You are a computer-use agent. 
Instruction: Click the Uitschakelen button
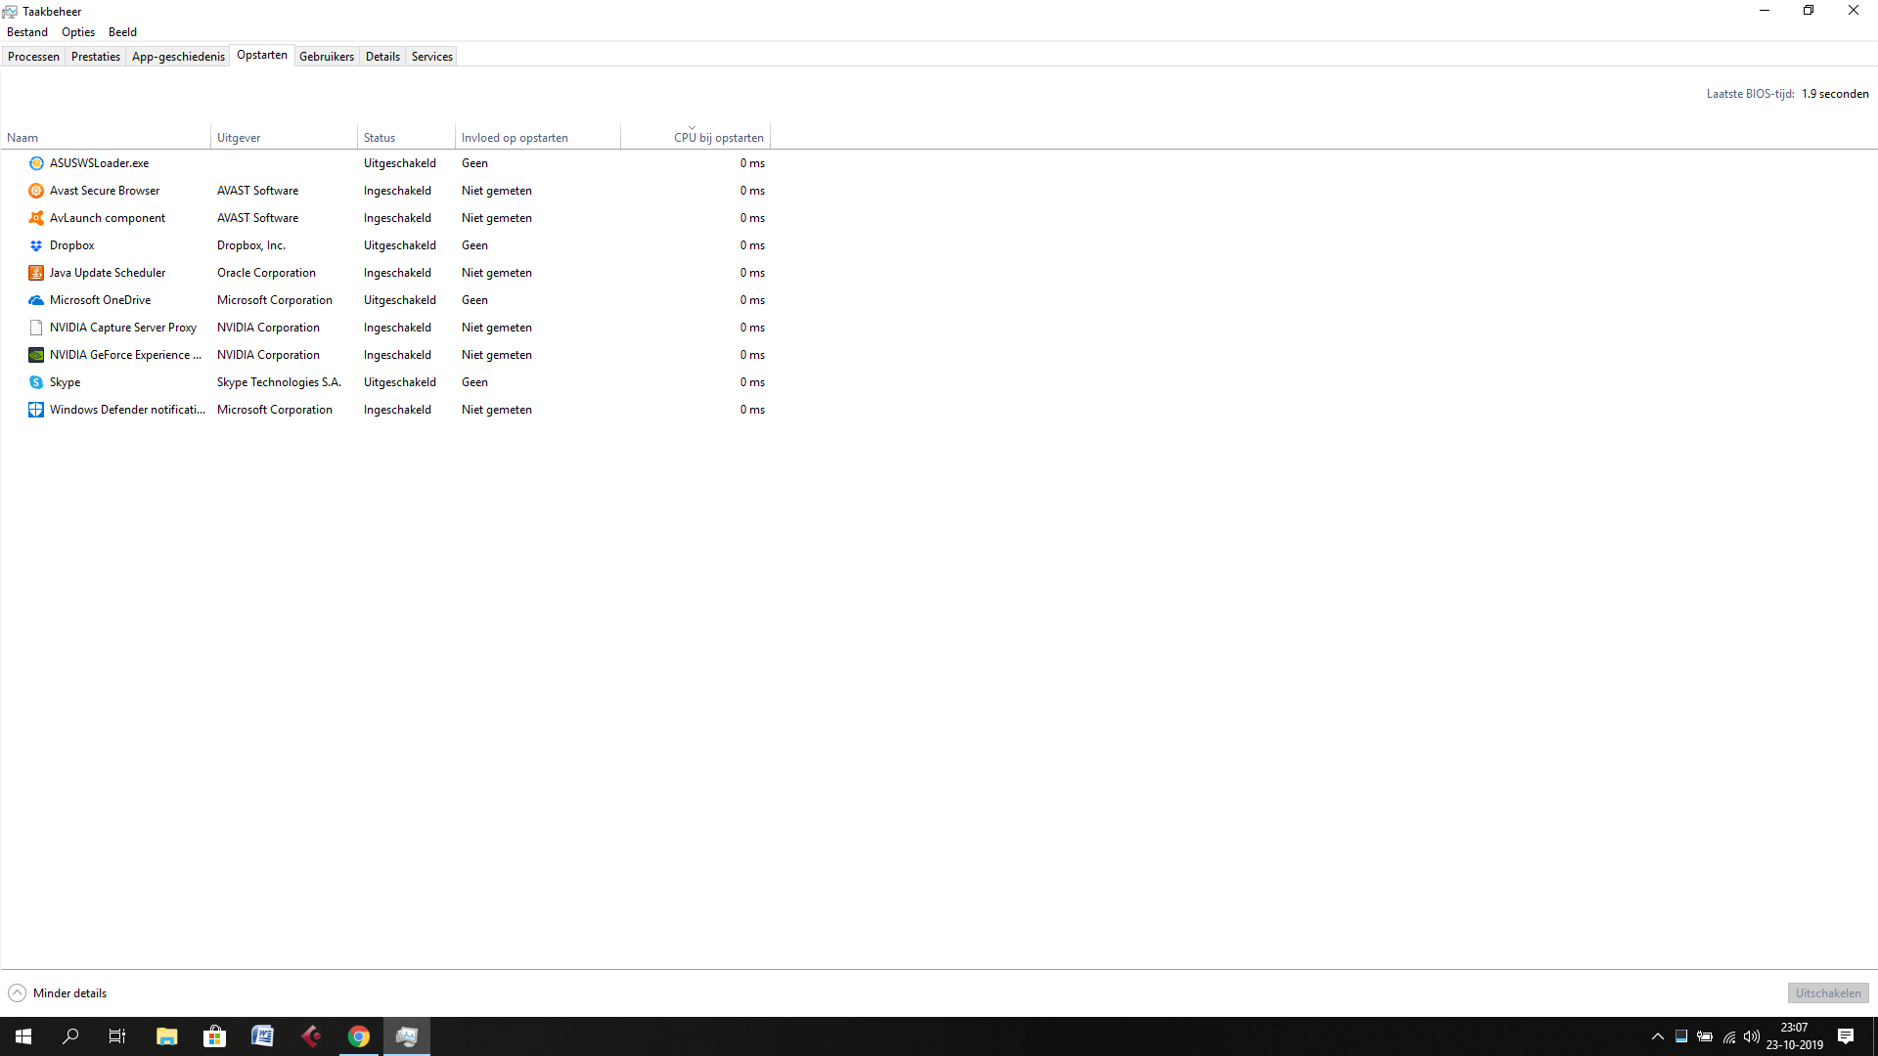coord(1827,993)
